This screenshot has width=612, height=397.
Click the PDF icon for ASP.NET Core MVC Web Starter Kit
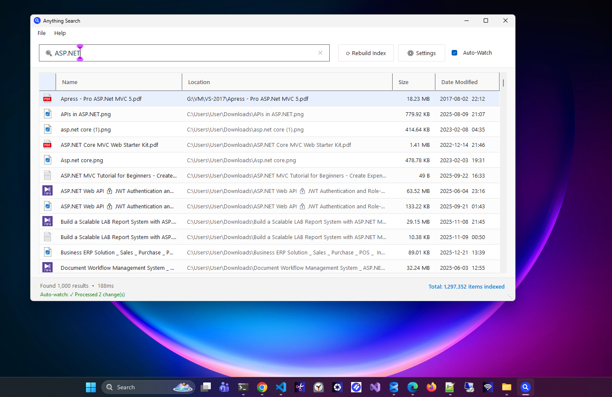[x=47, y=144]
